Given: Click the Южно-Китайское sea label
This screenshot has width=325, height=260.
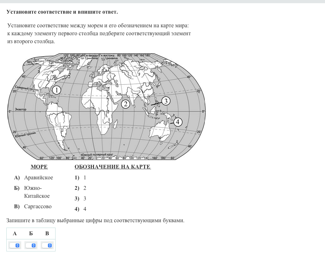Looking at the screenshot, I should [x=36, y=192].
